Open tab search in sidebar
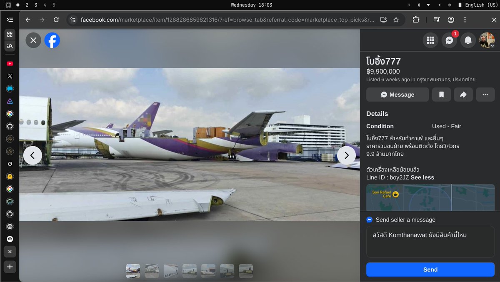Screen dimensions: 500x282 click(x=10, y=46)
